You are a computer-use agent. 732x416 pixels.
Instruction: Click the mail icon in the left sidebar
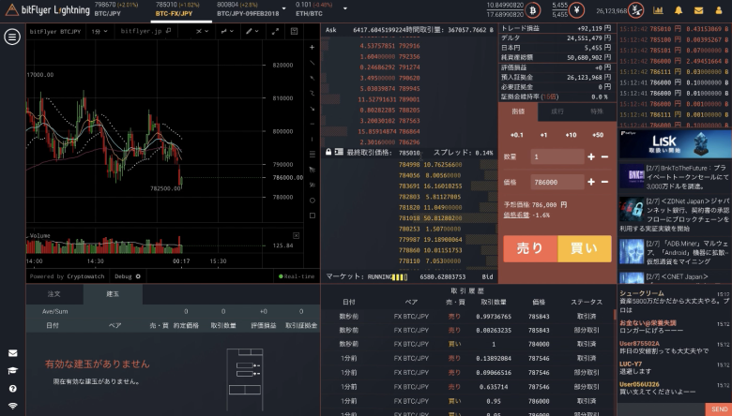point(12,353)
